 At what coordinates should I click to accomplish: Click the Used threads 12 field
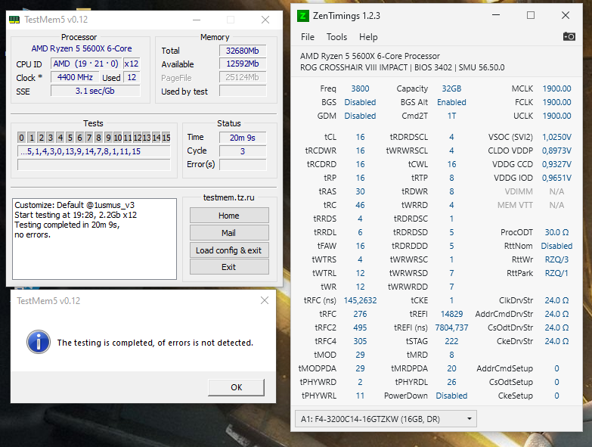(132, 77)
